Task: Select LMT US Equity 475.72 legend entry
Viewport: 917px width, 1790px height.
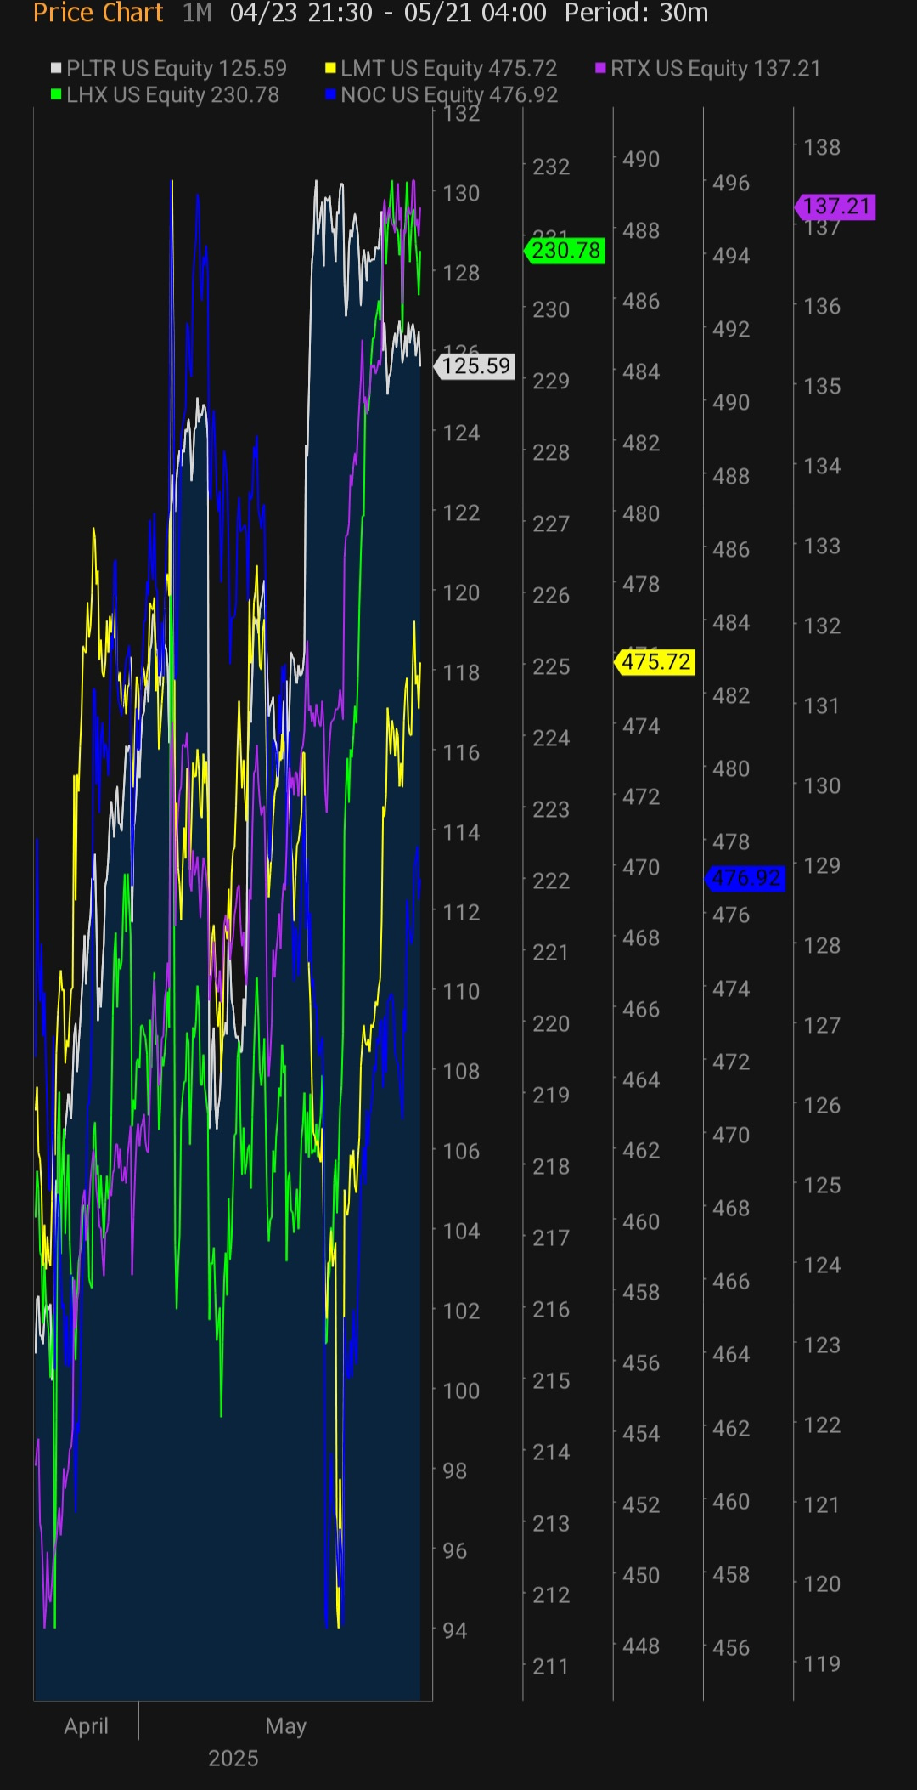Action: click(442, 68)
